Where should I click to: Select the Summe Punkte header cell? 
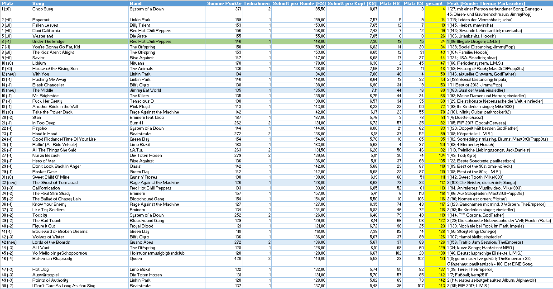[x=224, y=3]
